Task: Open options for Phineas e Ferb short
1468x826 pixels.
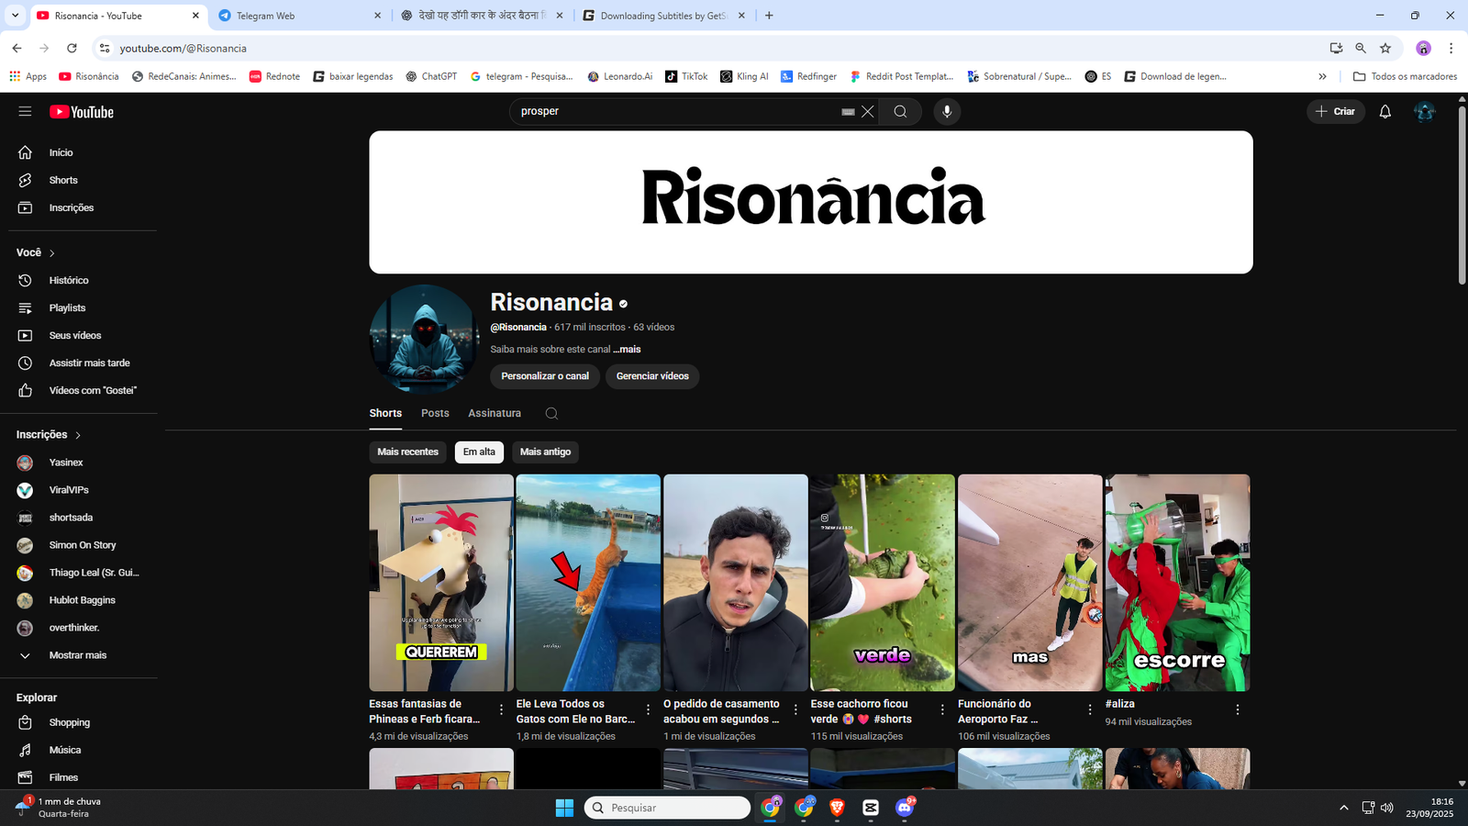Action: click(x=501, y=709)
